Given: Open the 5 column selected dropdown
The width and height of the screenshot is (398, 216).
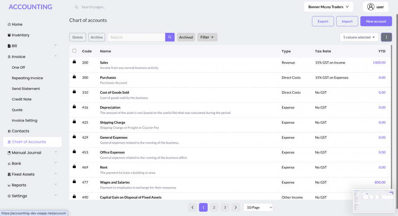Looking at the screenshot, I should point(359,37).
